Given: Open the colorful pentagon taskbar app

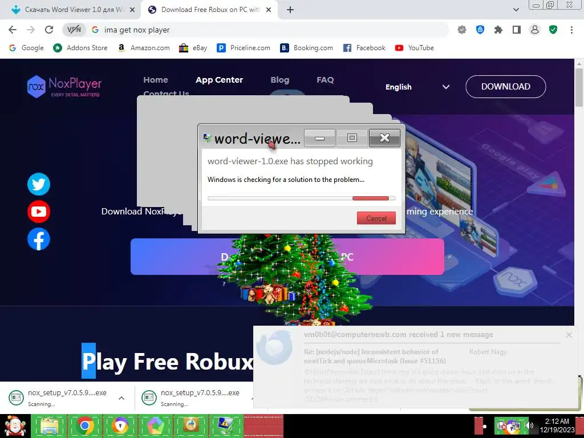Looking at the screenshot, I should coord(155,425).
